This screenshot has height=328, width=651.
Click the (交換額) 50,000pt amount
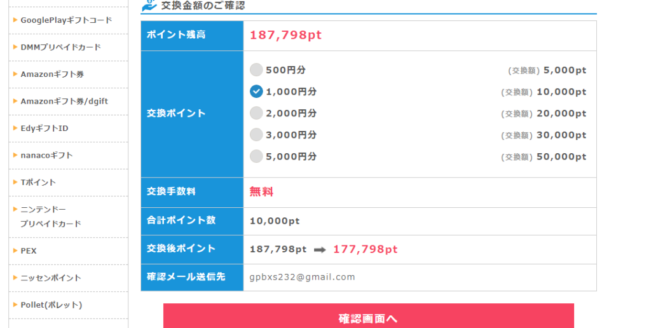pyautogui.click(x=544, y=156)
